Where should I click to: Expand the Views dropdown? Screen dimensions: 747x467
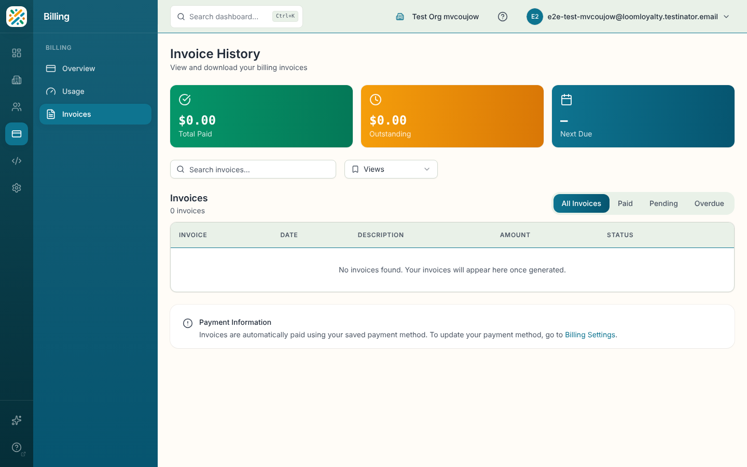[391, 169]
